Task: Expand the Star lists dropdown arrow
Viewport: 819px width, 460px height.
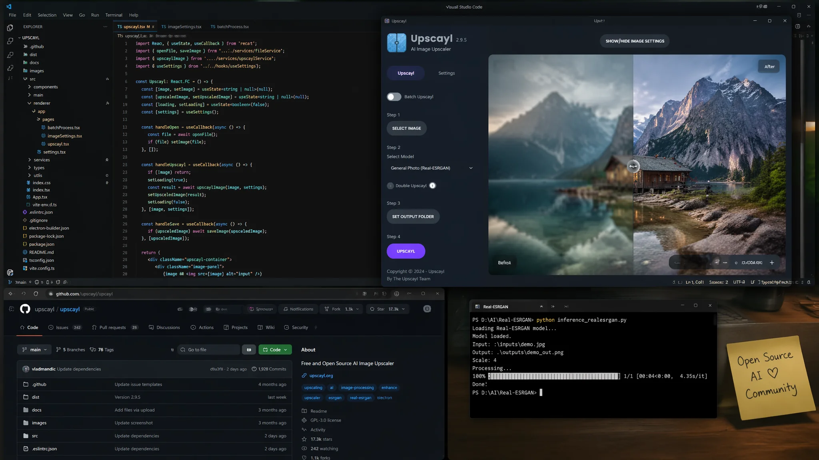Action: click(403, 309)
